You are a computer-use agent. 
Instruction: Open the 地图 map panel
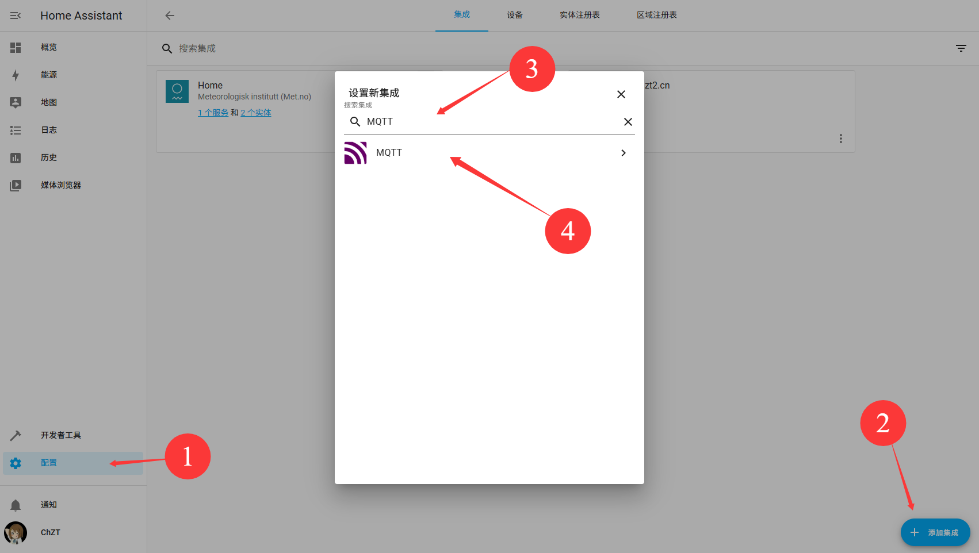coord(49,102)
